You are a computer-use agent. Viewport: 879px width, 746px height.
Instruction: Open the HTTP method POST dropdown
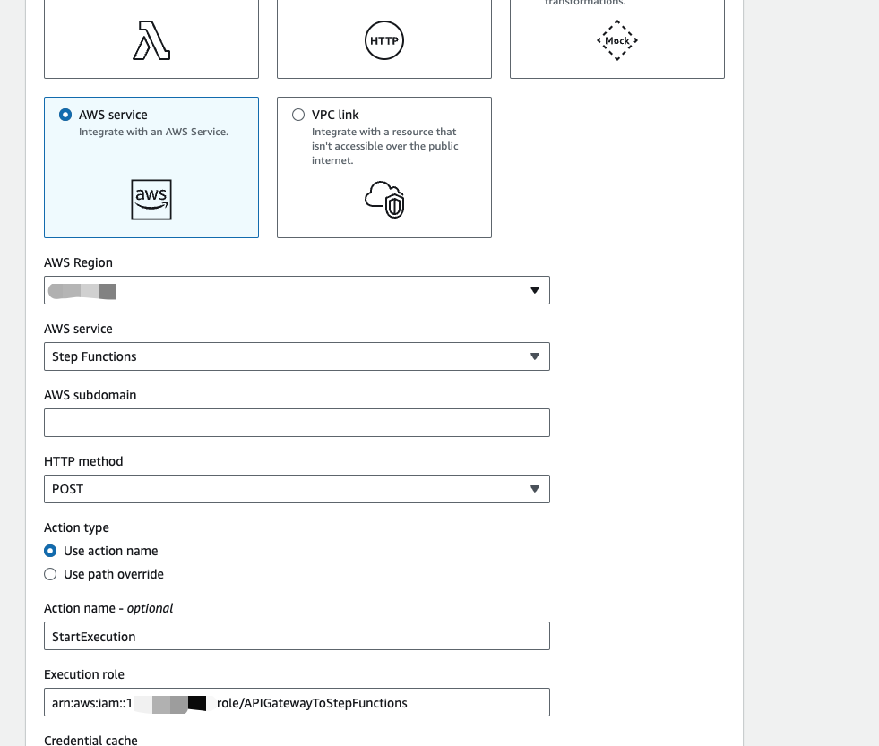(297, 489)
